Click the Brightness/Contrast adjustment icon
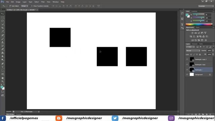The width and height of the screenshot is (215, 121). tap(192, 33)
